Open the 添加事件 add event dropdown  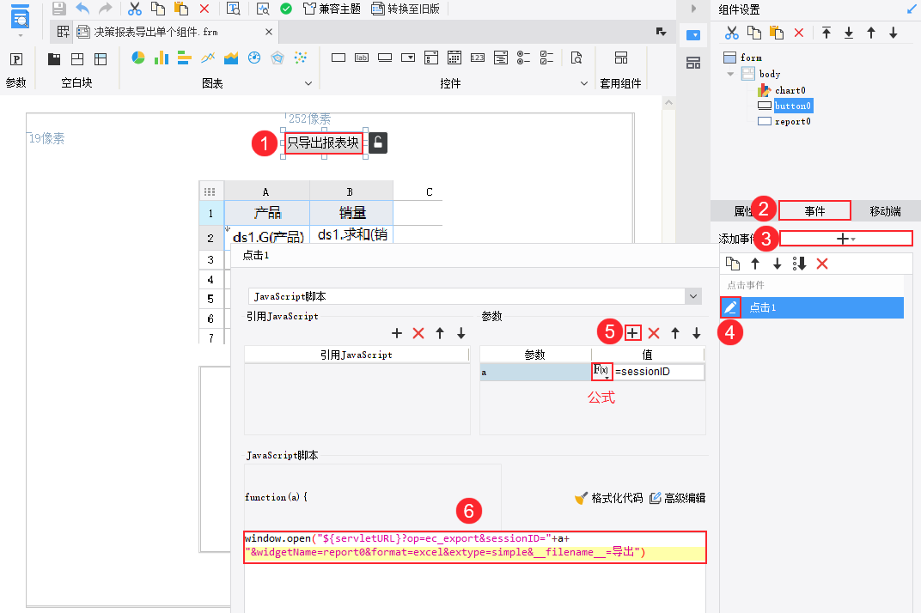[x=845, y=239]
